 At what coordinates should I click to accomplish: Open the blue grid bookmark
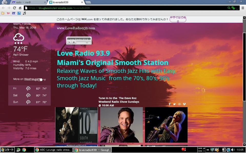tap(19, 13)
